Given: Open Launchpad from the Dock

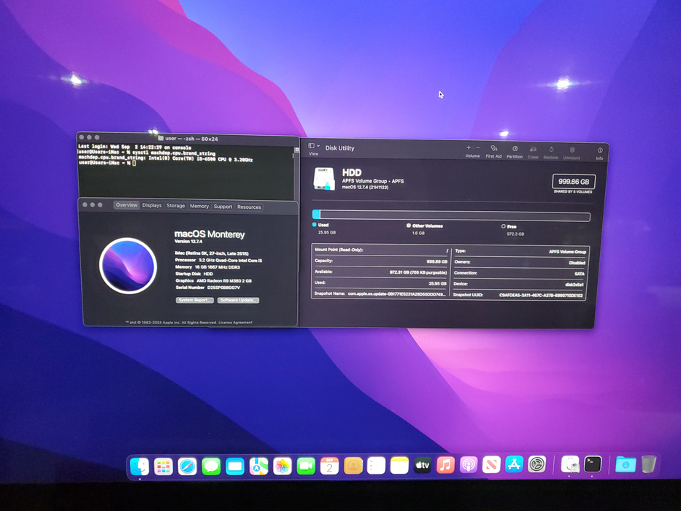Looking at the screenshot, I should tap(163, 466).
